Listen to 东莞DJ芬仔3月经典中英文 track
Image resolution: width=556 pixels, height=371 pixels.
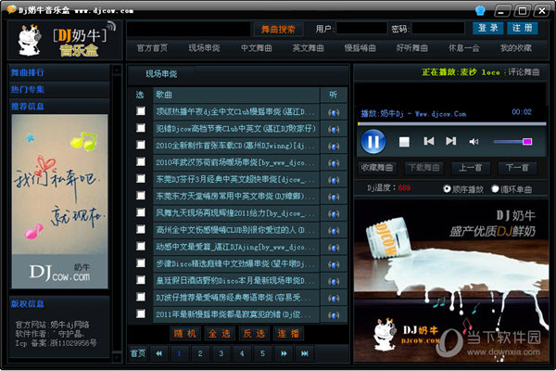coord(334,180)
